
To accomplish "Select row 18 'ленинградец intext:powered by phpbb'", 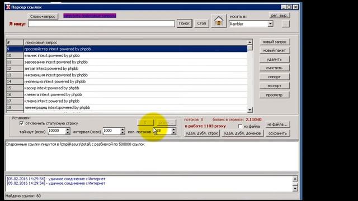I will 127,107.
